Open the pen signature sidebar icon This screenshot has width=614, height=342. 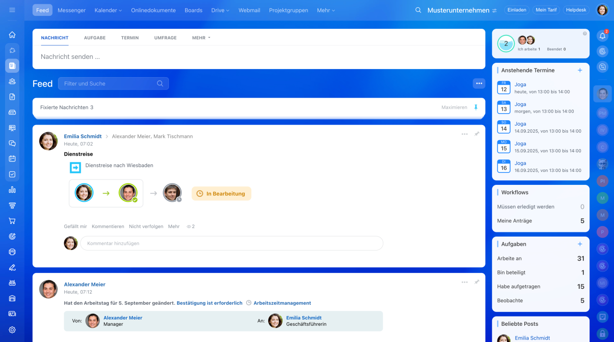pos(12,267)
